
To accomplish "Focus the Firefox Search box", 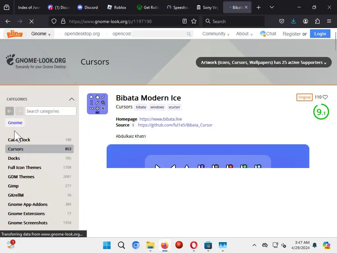I will 233,21.
